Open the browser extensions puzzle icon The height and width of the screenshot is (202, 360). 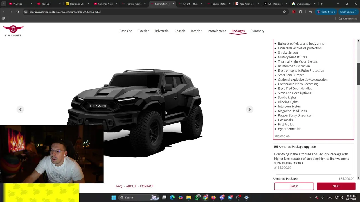pos(301,12)
